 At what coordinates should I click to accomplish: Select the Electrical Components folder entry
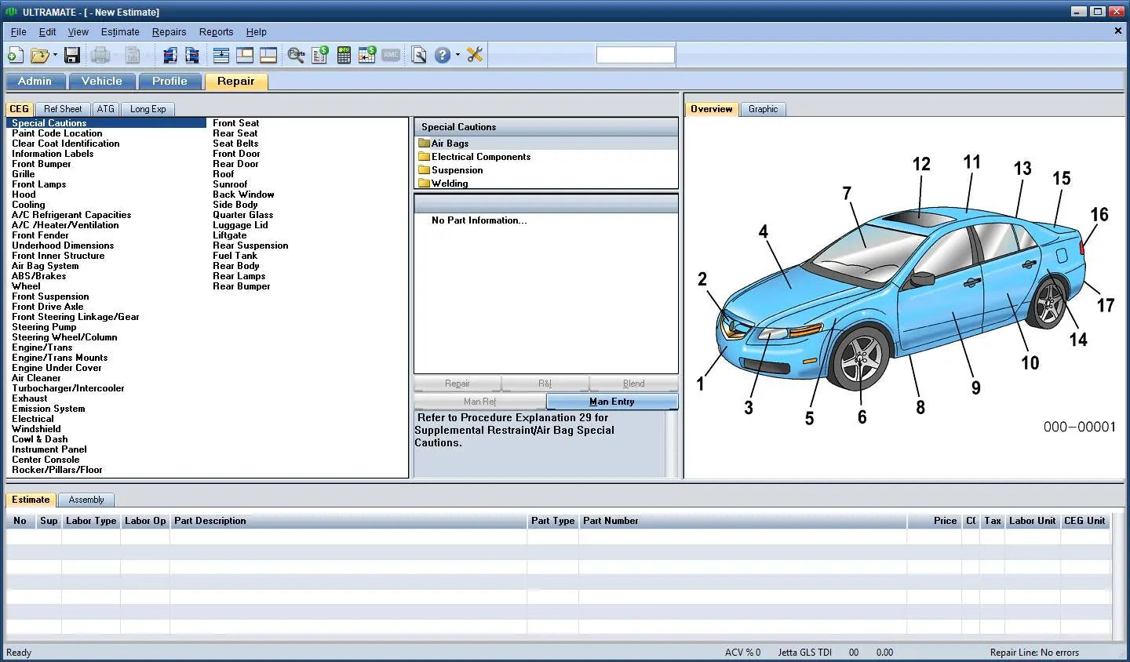479,156
